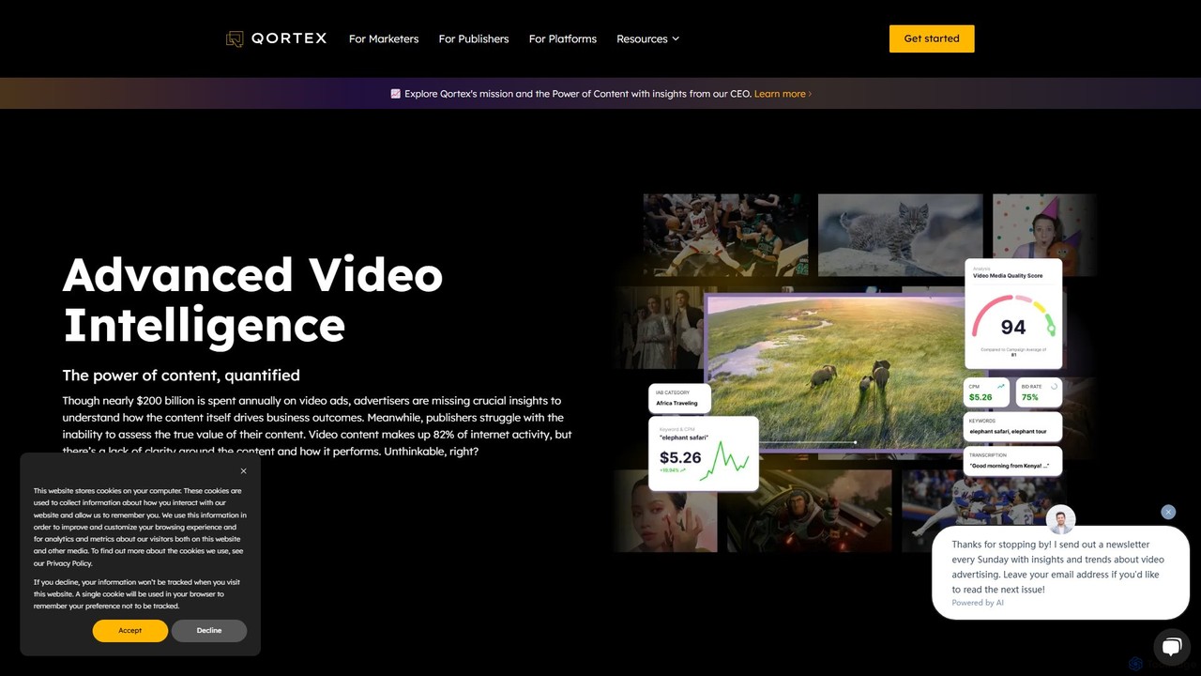Click the lynx kitten video thumbnail
Image resolution: width=1201 pixels, height=676 pixels.
pyautogui.click(x=900, y=235)
